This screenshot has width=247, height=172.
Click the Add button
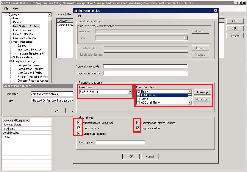tap(235, 21)
